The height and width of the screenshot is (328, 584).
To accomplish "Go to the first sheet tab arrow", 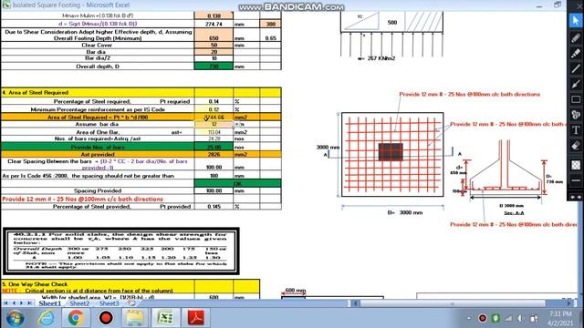I will pos(5,303).
